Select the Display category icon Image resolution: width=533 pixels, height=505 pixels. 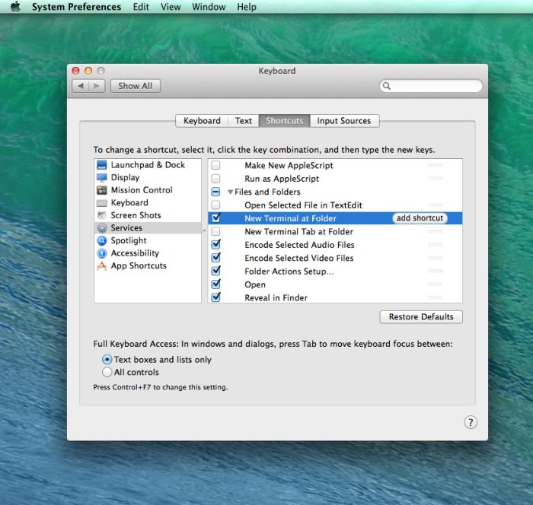[x=101, y=178]
